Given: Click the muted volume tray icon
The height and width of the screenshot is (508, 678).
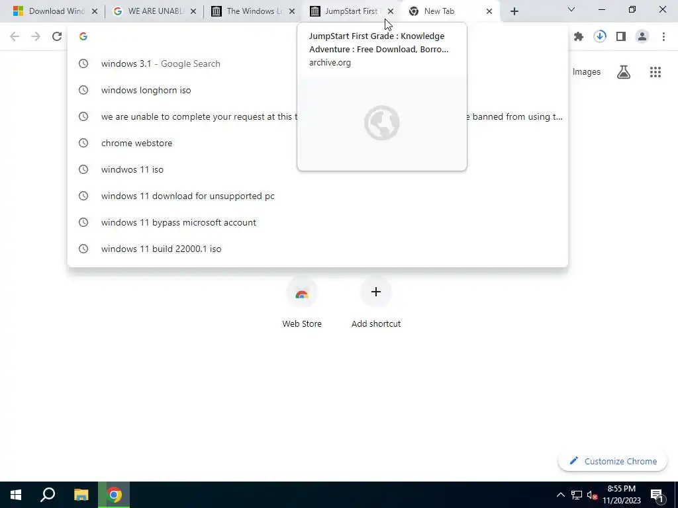Looking at the screenshot, I should [x=593, y=495].
